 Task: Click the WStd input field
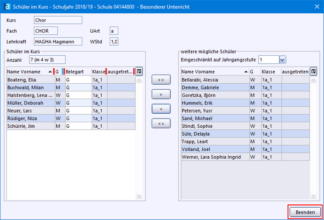[114, 41]
